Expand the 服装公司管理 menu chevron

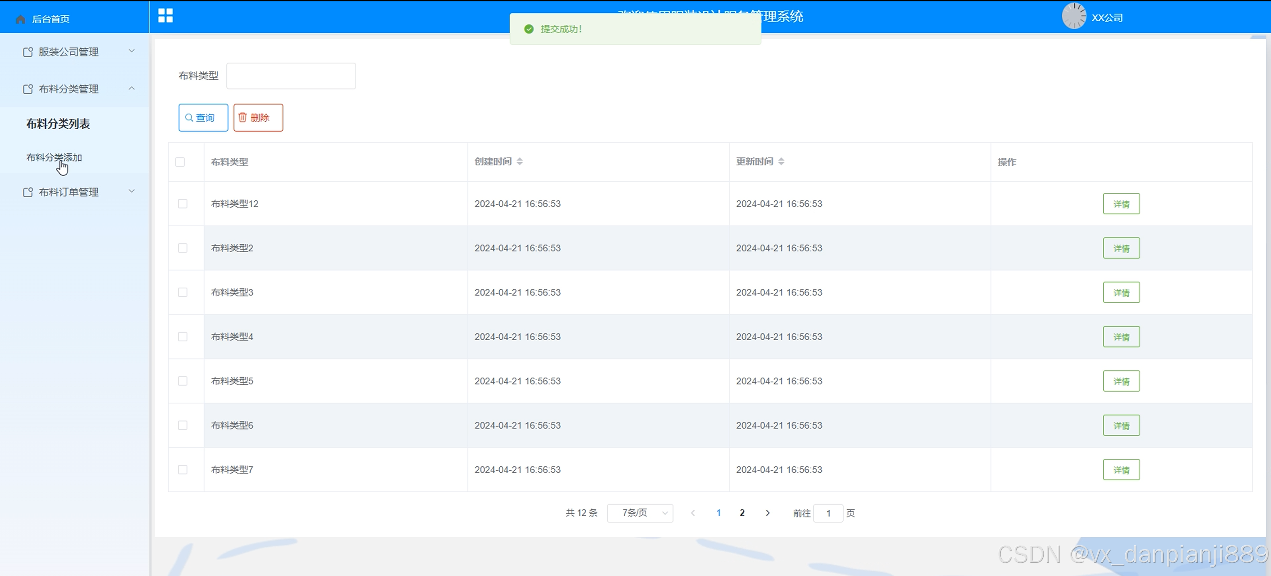pos(132,51)
